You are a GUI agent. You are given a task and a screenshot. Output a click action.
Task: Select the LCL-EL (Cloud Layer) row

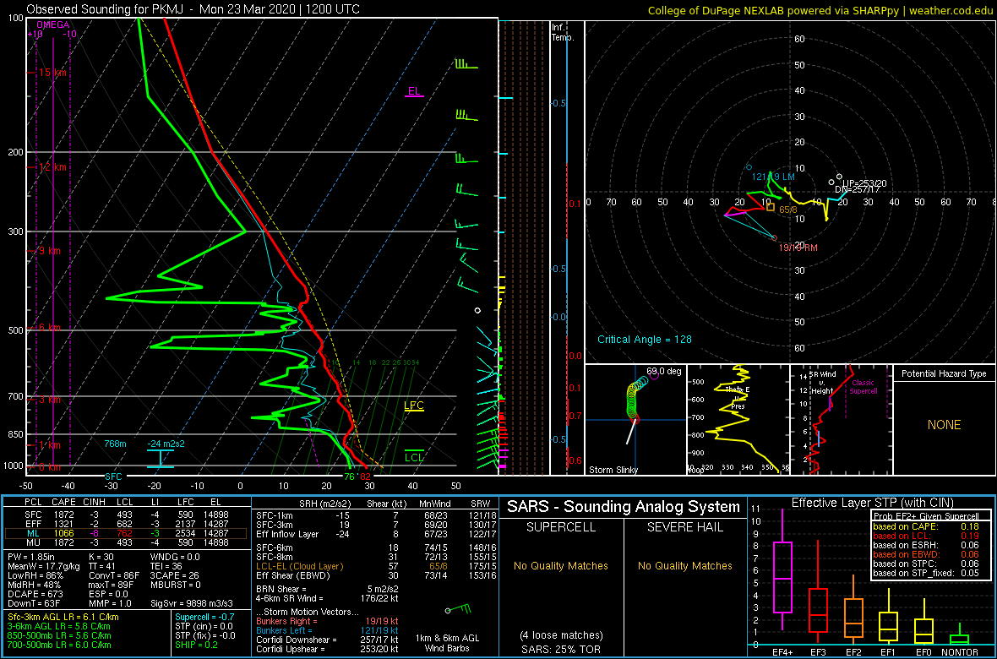[x=375, y=565]
